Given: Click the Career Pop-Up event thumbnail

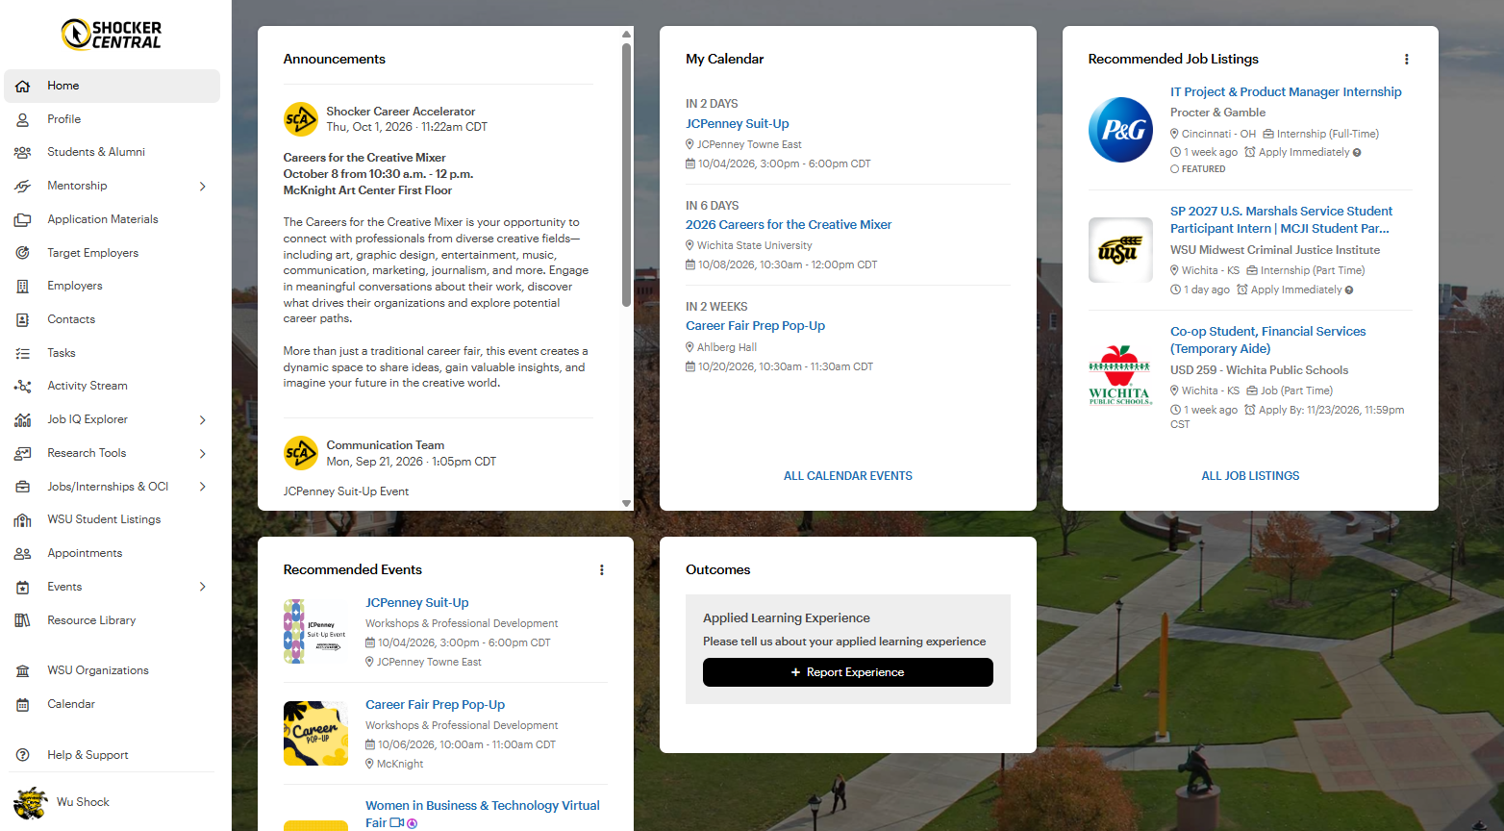Looking at the screenshot, I should tap(315, 734).
